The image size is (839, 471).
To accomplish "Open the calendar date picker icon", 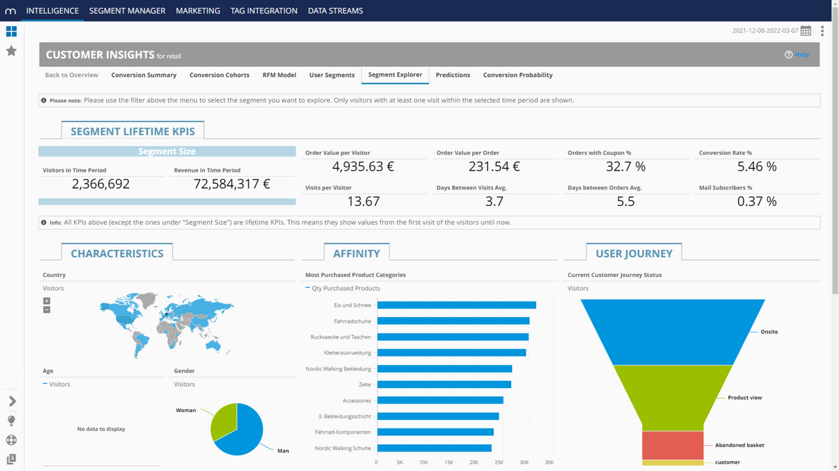I will [805, 30].
